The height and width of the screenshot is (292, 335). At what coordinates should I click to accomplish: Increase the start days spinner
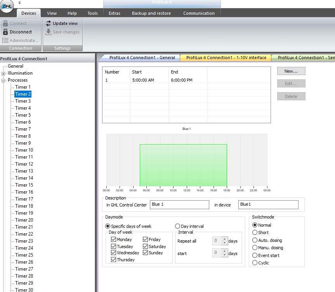[224, 251]
